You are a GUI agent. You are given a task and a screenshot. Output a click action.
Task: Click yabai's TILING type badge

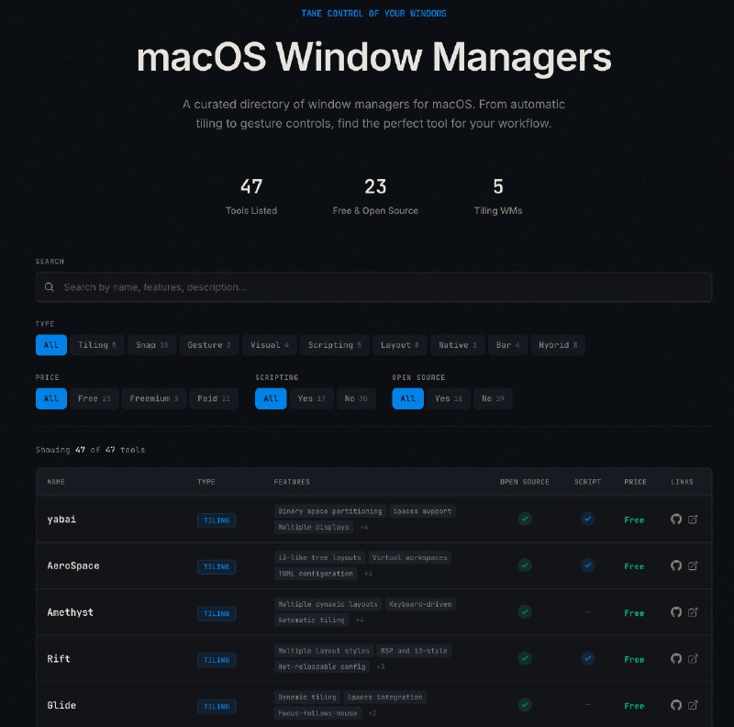pyautogui.click(x=217, y=520)
